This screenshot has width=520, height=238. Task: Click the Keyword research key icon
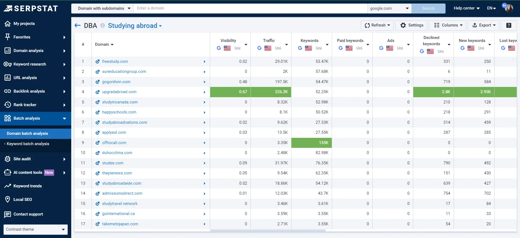click(8, 64)
